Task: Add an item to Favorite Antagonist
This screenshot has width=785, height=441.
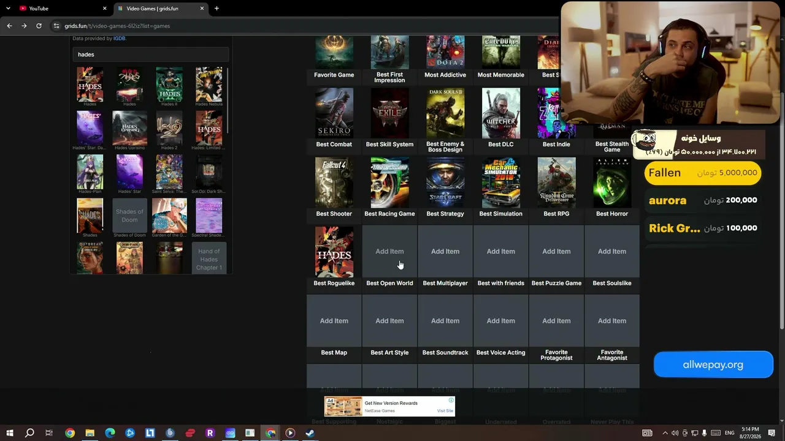Action: click(x=612, y=321)
